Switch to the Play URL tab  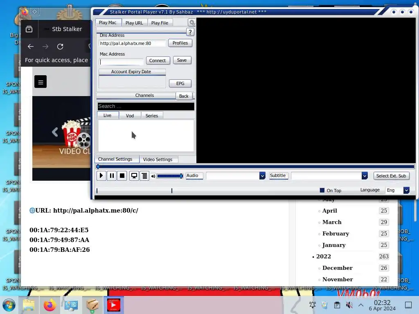tap(134, 23)
